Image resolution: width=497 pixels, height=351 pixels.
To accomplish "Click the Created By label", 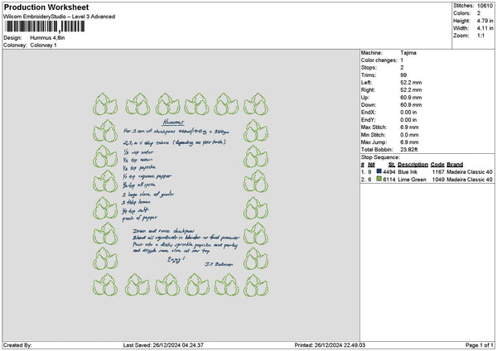I will coord(17,345).
